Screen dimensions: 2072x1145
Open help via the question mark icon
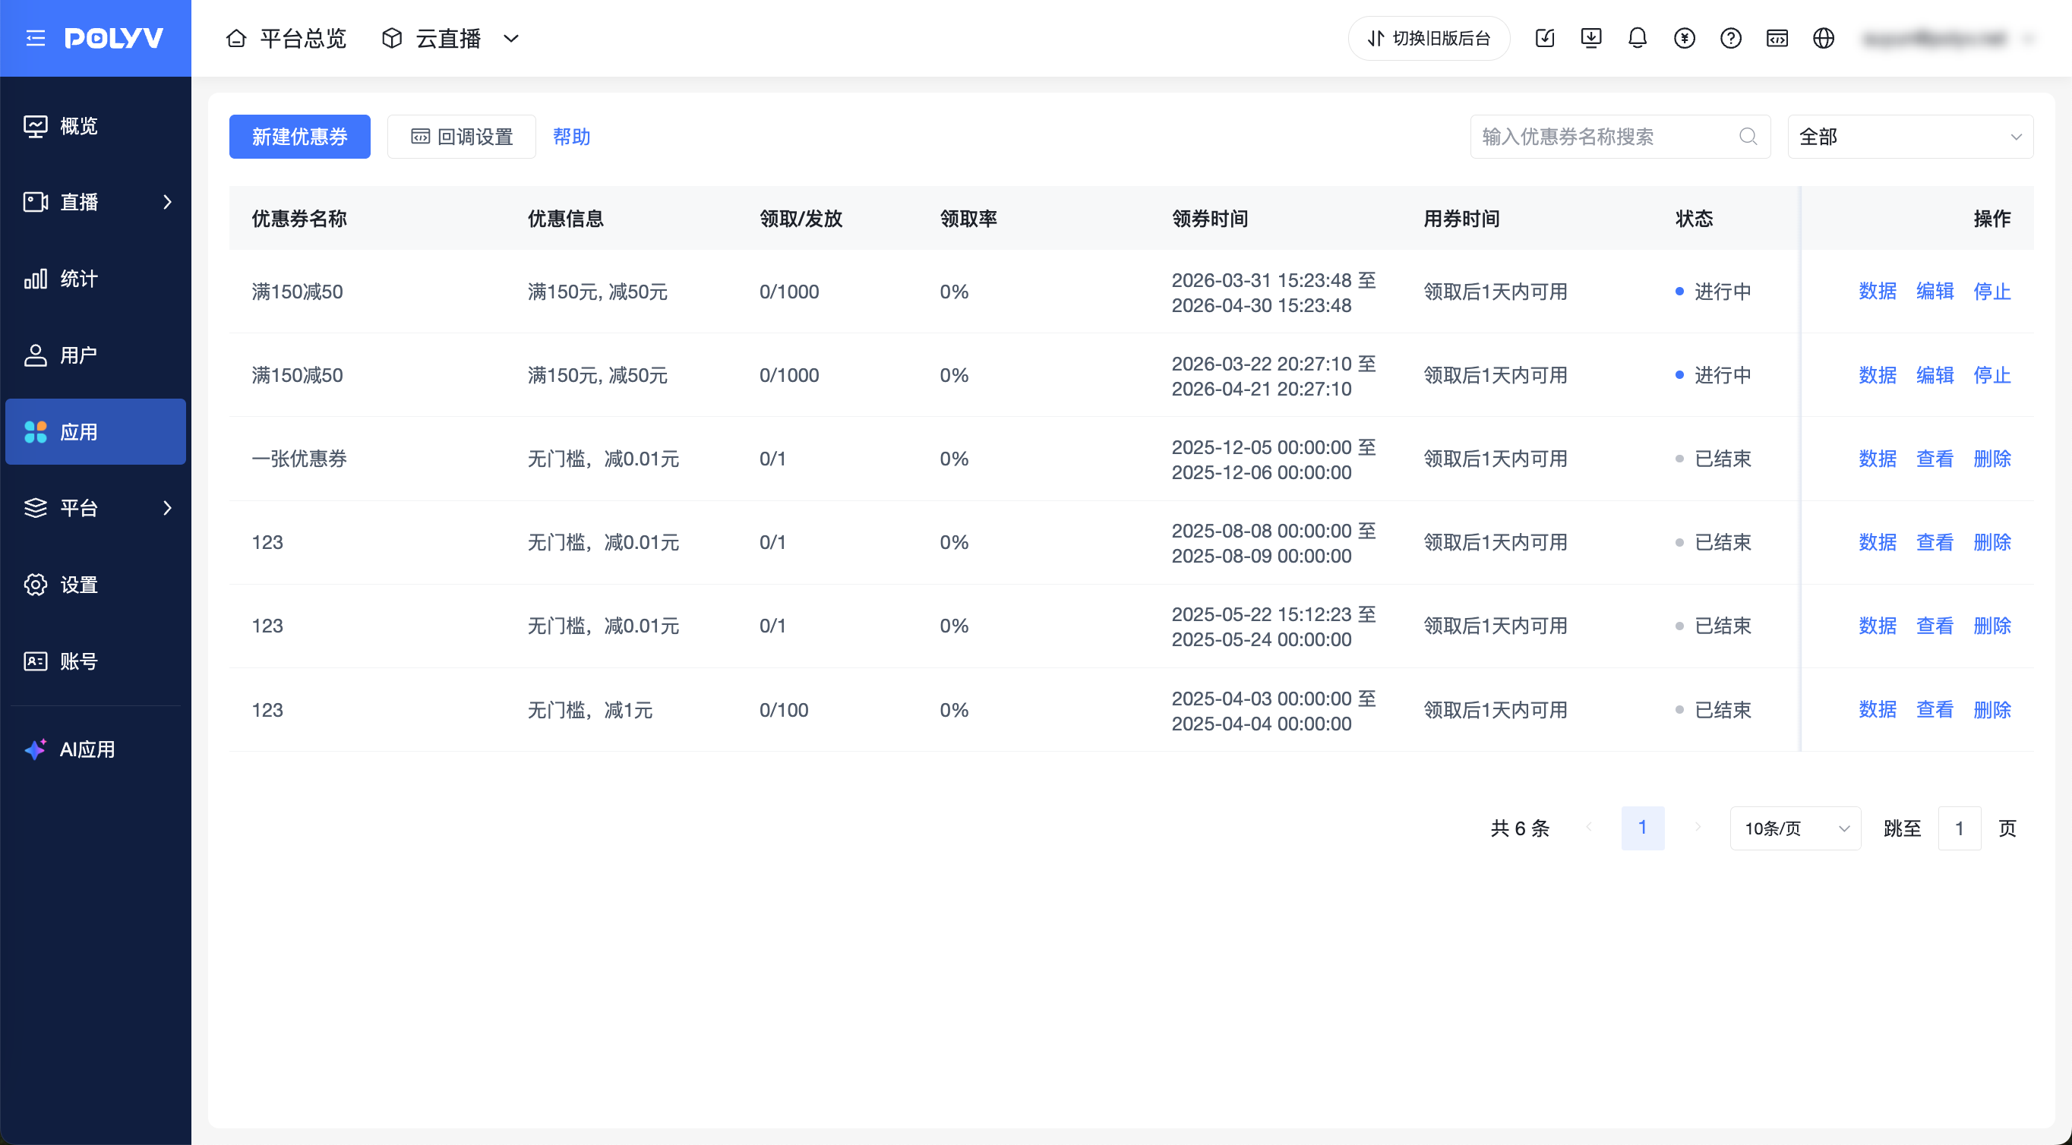point(1731,38)
